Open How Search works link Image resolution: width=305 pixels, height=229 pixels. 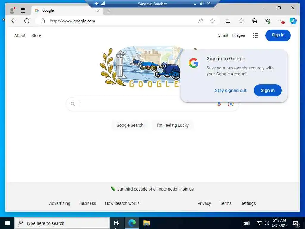coord(122,203)
